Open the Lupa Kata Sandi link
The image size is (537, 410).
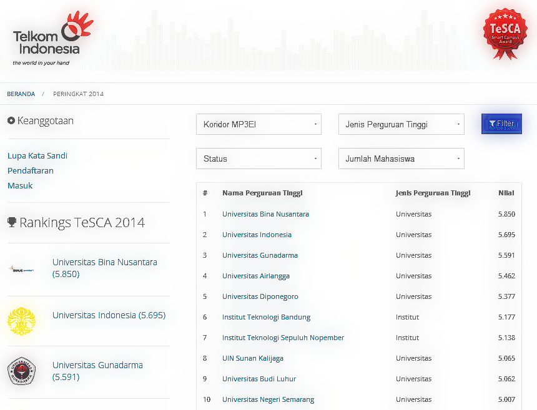tap(37, 156)
